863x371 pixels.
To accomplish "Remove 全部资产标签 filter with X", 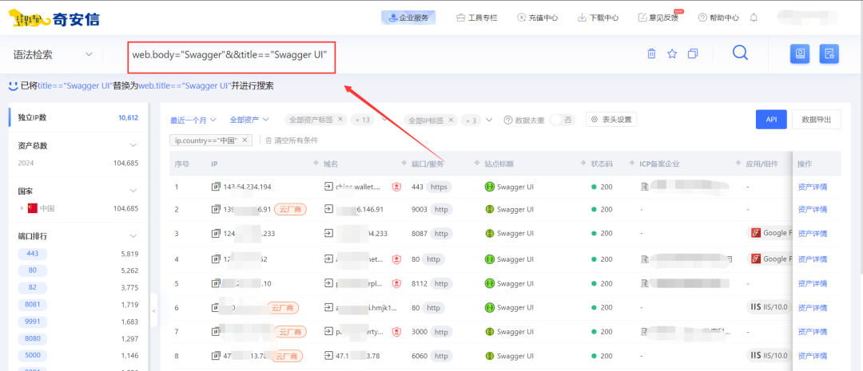I will (x=340, y=119).
